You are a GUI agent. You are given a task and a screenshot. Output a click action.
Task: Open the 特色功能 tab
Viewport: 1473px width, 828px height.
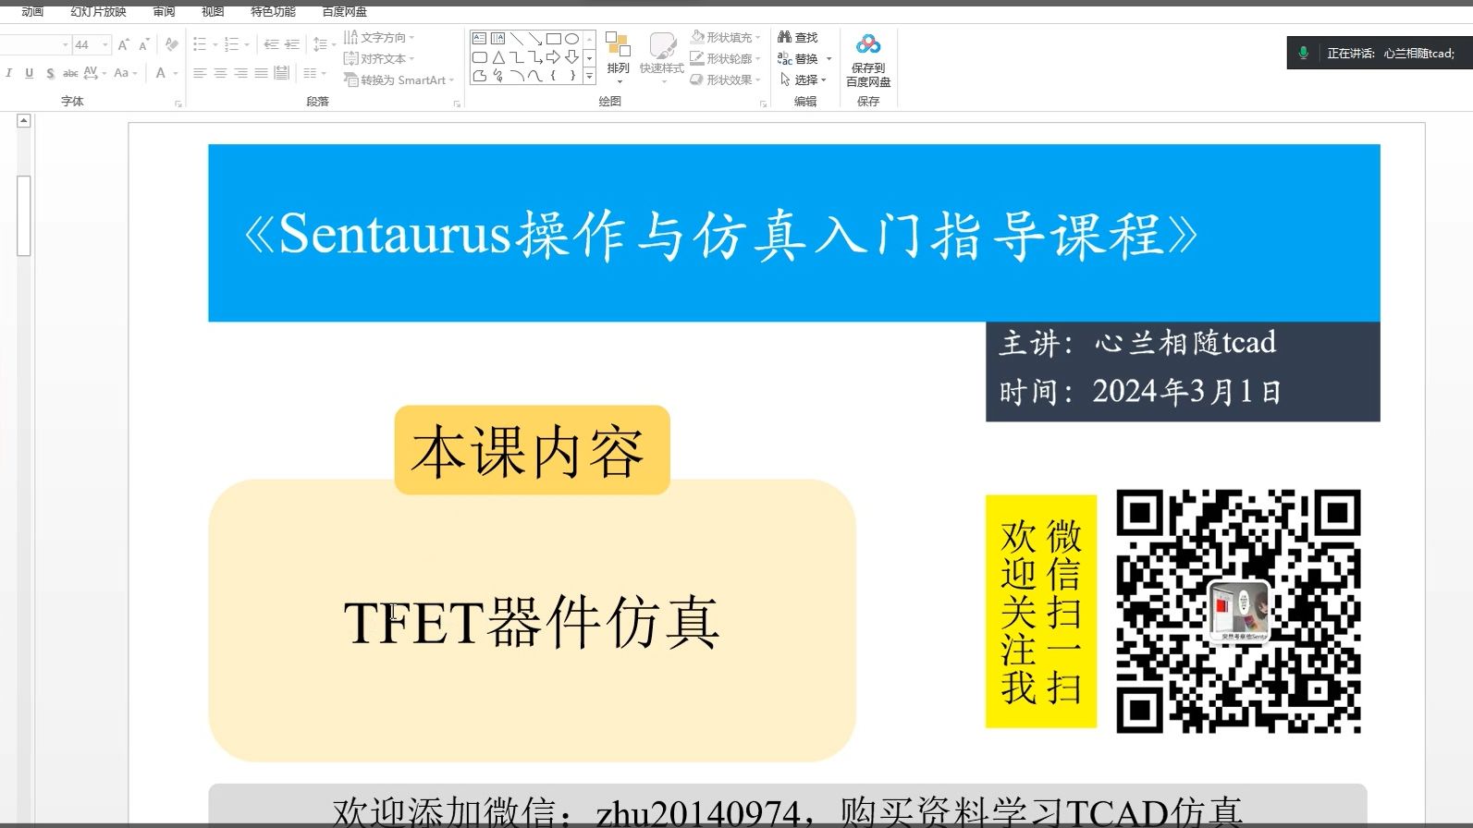(x=273, y=11)
